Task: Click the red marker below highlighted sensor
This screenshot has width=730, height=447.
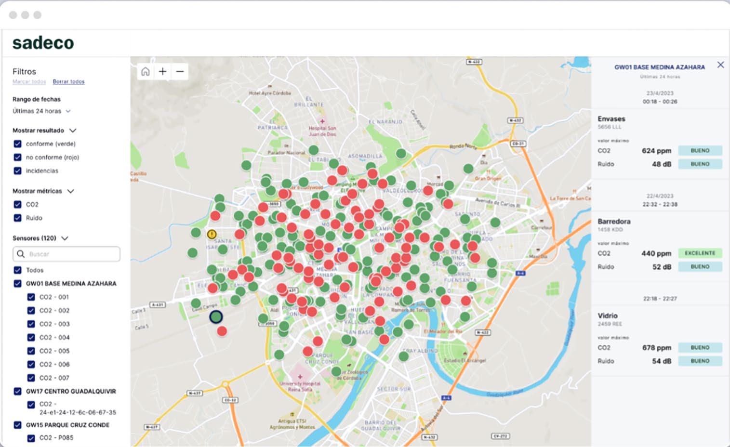Action: [222, 331]
